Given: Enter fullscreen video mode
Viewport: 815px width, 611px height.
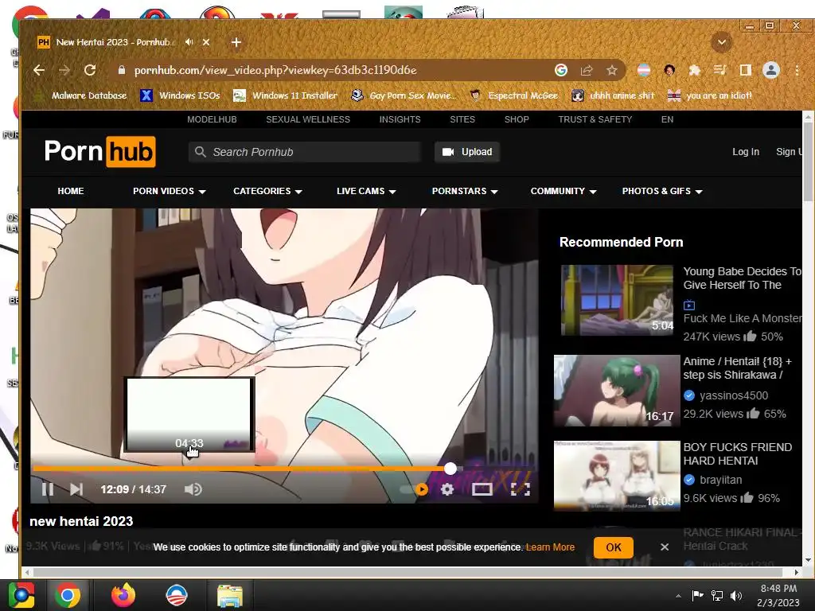Looking at the screenshot, I should [x=521, y=489].
